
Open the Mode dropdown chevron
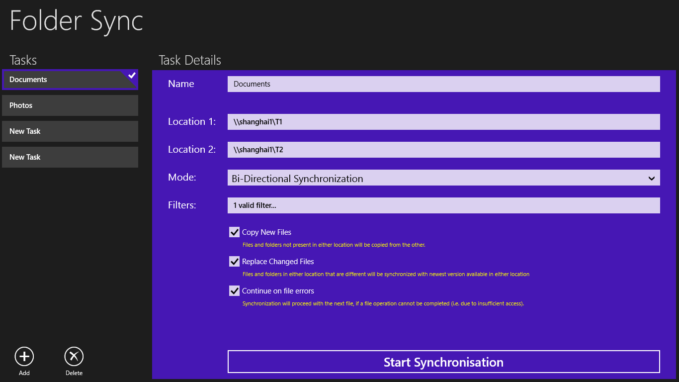(x=652, y=178)
